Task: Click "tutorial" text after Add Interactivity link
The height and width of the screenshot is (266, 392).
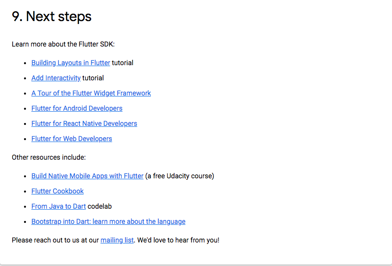Action: (x=93, y=78)
